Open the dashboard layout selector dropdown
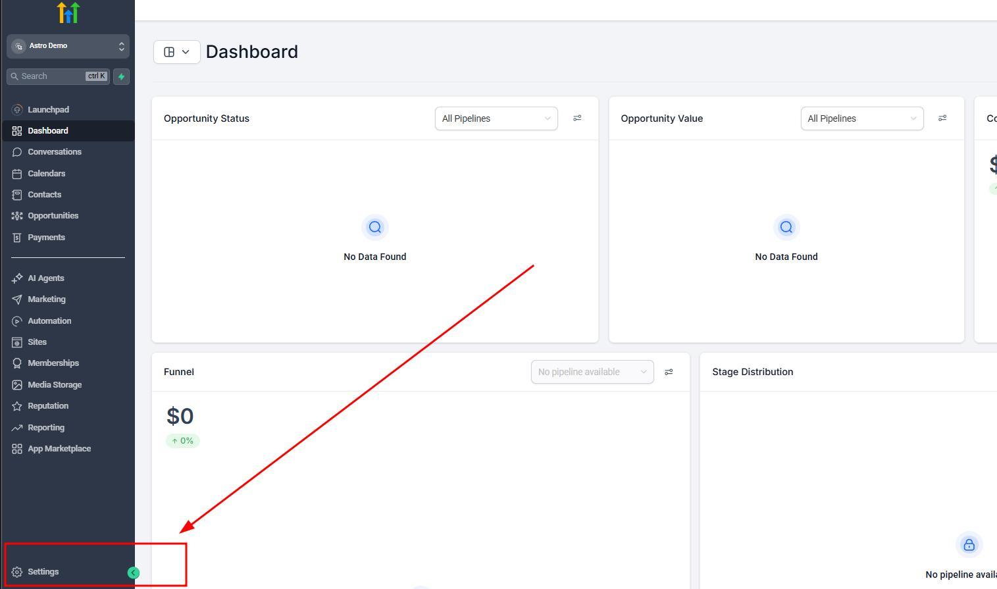The width and height of the screenshot is (997, 589). pyautogui.click(x=176, y=52)
